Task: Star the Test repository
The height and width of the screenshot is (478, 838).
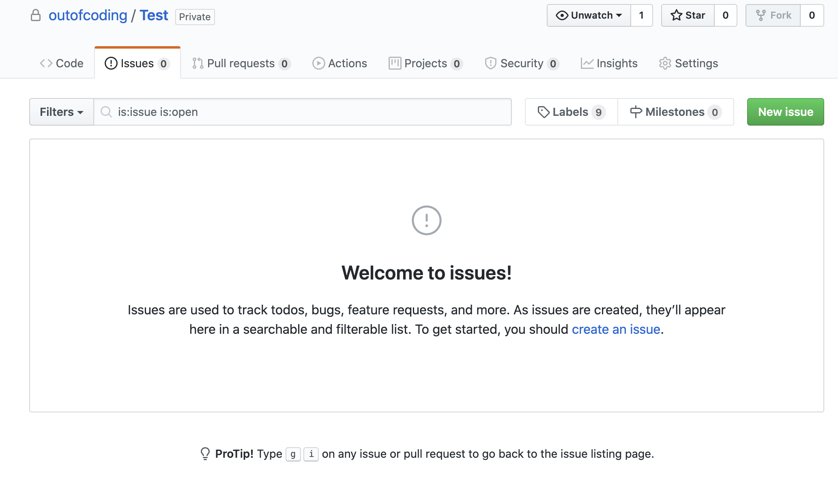Action: point(688,15)
